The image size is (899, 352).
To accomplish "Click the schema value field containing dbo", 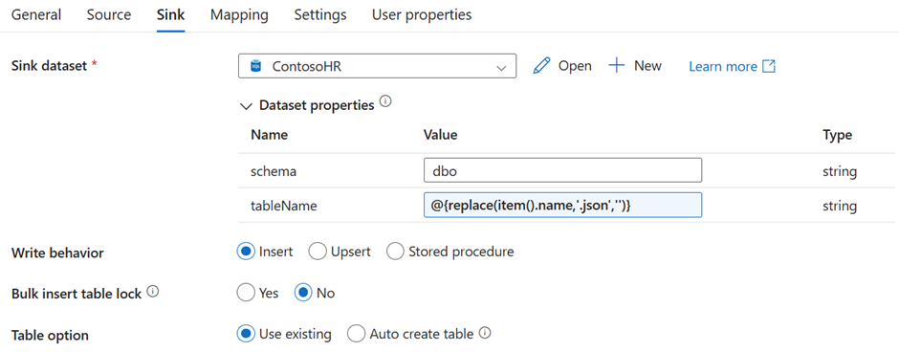I will click(x=563, y=170).
